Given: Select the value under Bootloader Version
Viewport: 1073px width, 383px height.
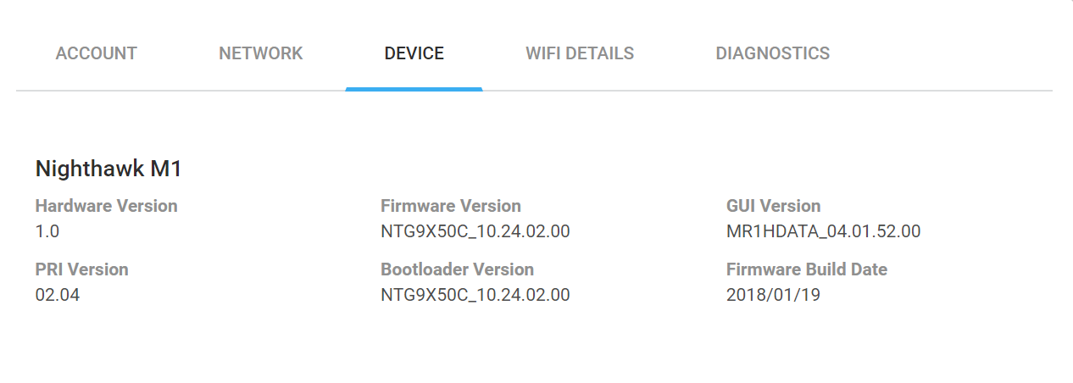Looking at the screenshot, I should tap(475, 295).
